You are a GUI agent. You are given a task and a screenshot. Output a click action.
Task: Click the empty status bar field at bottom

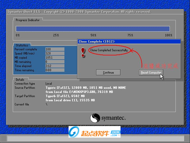click(96, 139)
